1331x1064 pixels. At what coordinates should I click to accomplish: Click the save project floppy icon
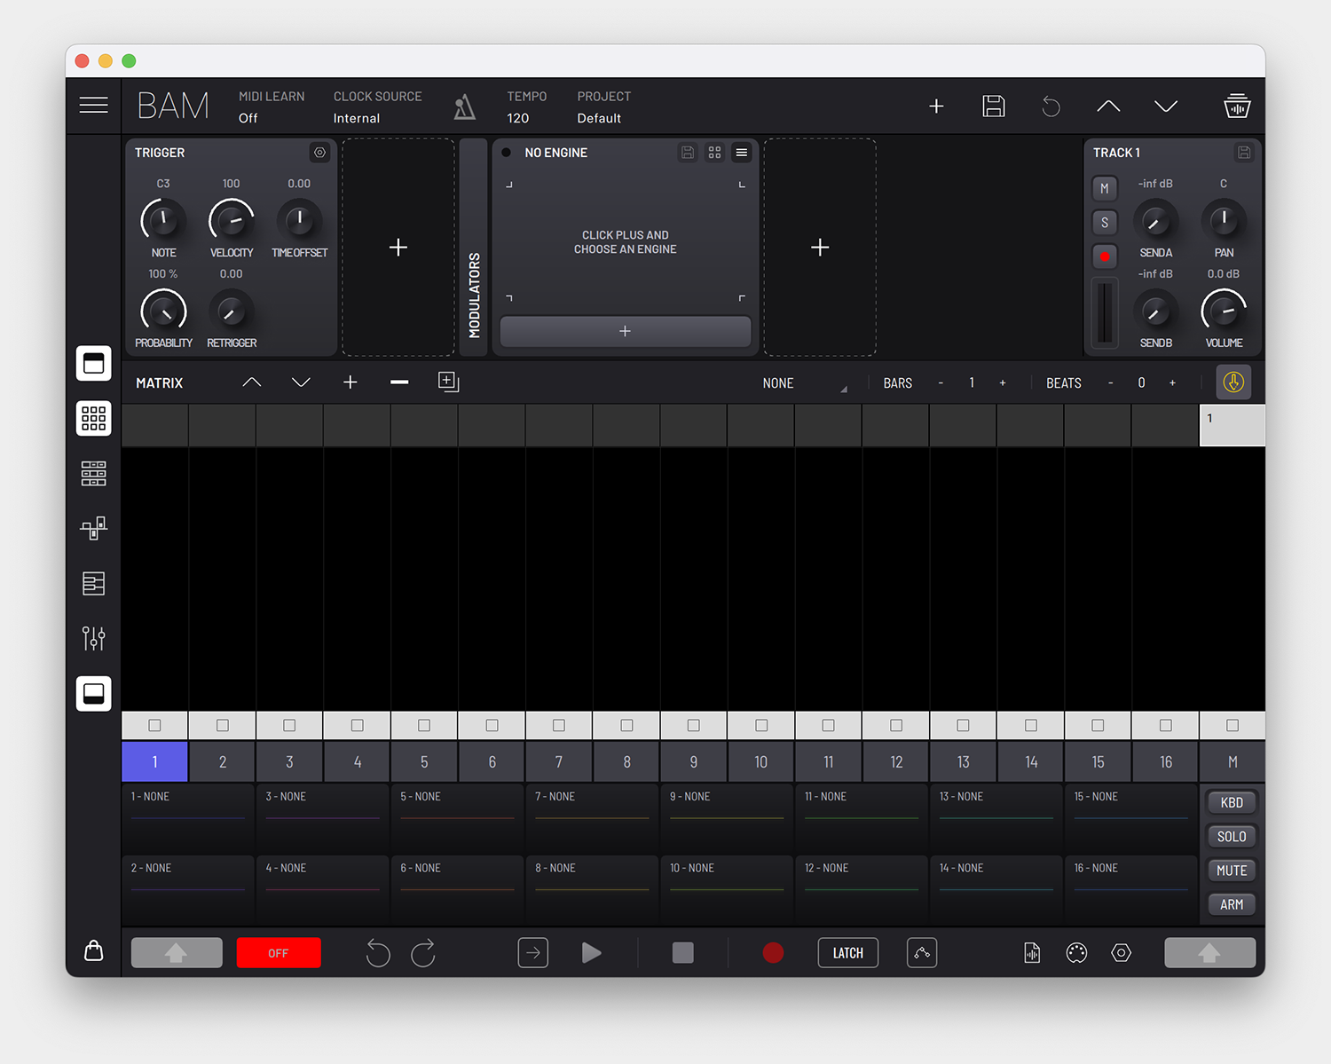pos(993,106)
